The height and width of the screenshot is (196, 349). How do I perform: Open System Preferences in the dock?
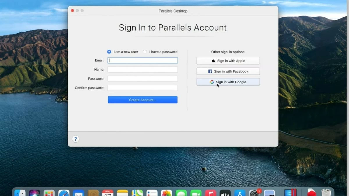(x=254, y=193)
